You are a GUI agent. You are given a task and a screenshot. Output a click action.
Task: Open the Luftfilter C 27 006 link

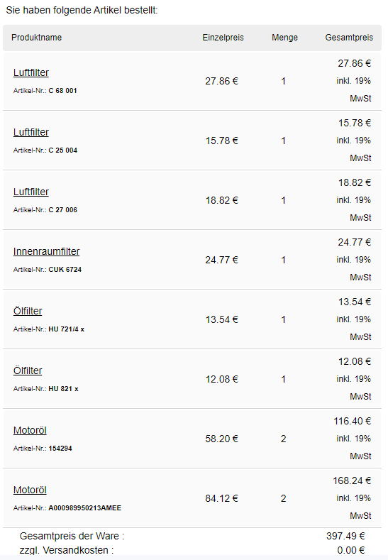pyautogui.click(x=31, y=192)
